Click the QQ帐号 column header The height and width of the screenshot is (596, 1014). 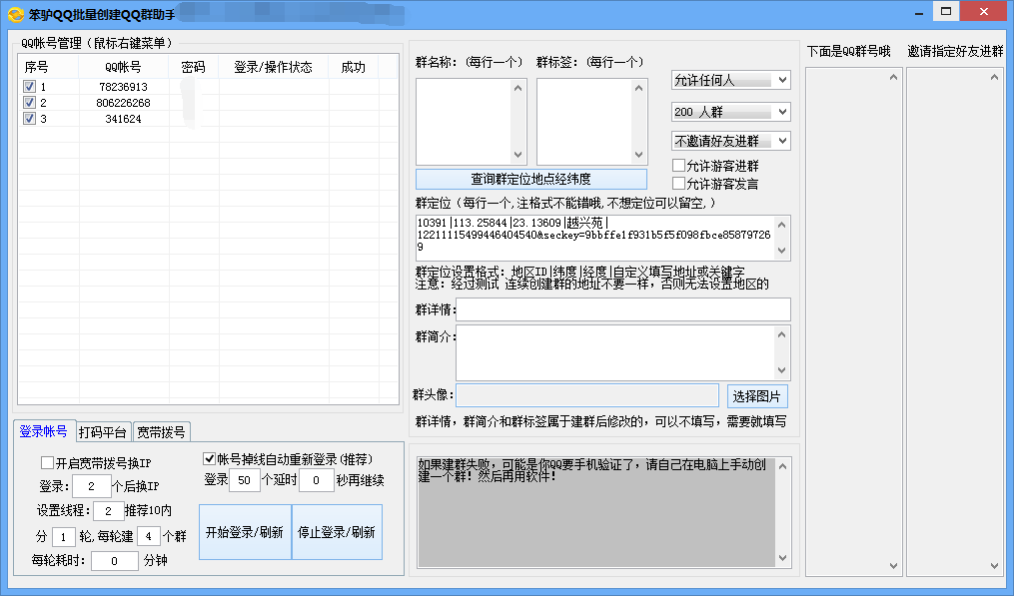coord(124,67)
